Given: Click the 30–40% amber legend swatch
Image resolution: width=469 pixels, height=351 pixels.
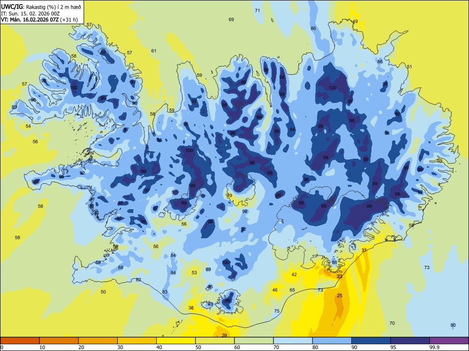Looking at the screenshot, I should tap(137, 341).
